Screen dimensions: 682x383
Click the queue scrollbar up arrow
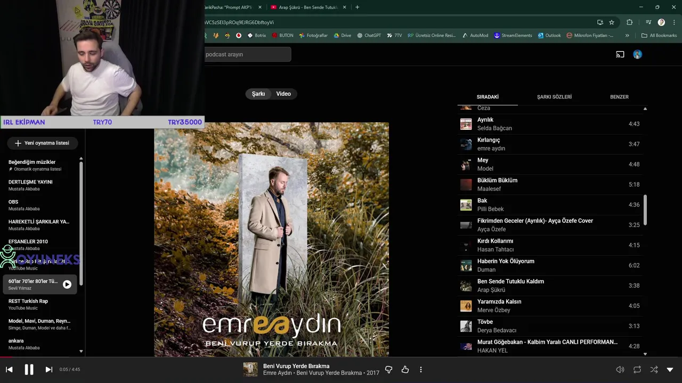tap(645, 109)
